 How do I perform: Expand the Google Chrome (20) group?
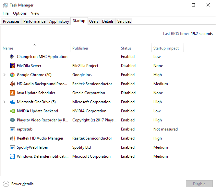click(5, 75)
